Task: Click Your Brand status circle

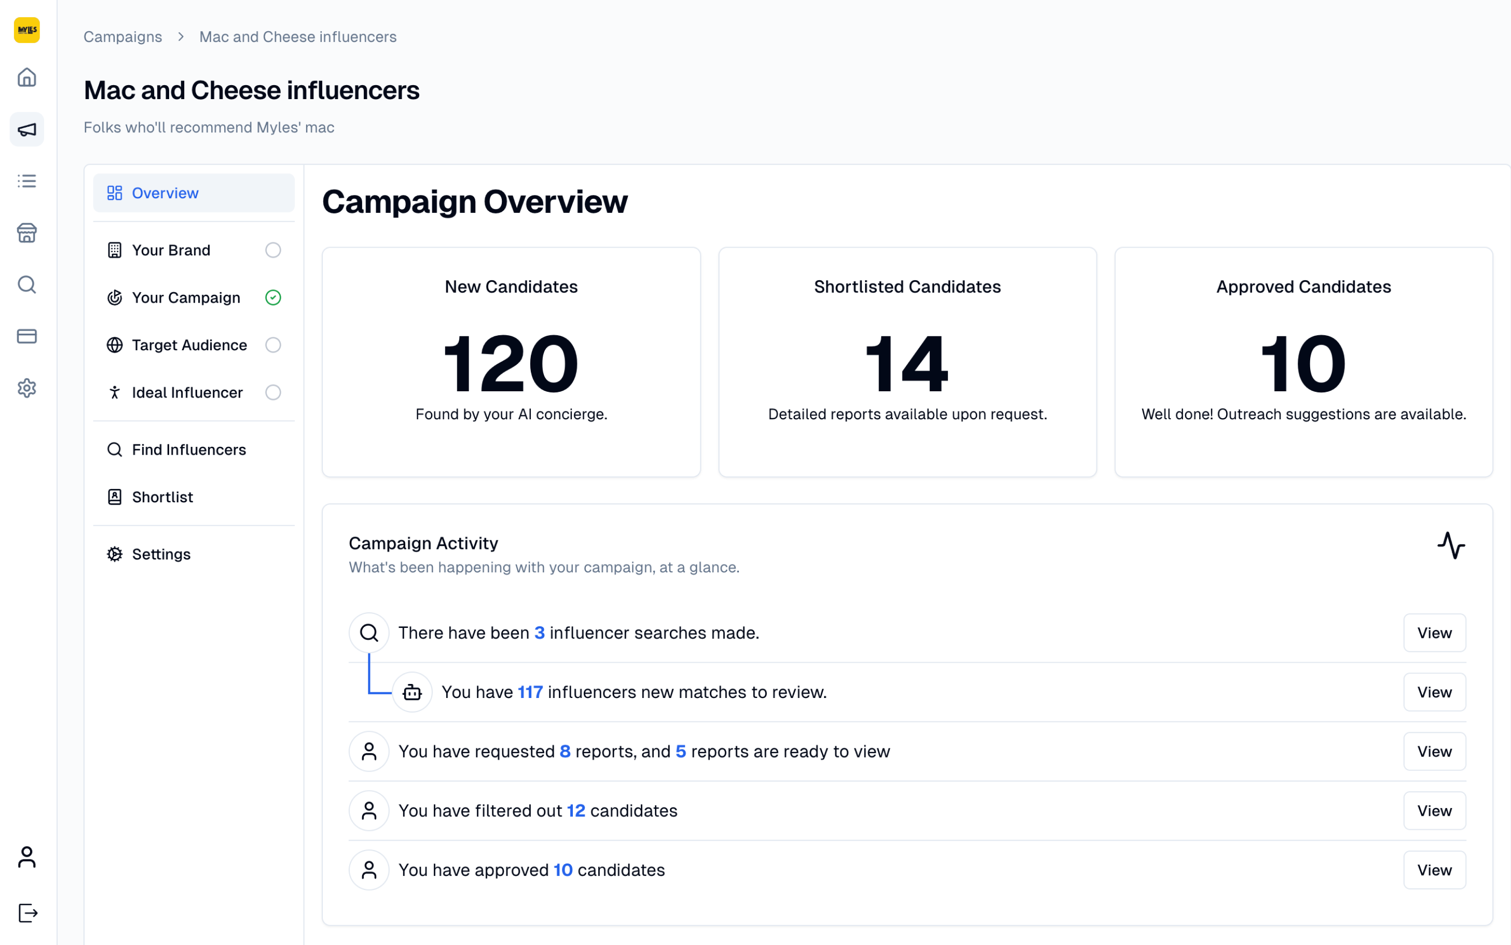Action: tap(273, 250)
